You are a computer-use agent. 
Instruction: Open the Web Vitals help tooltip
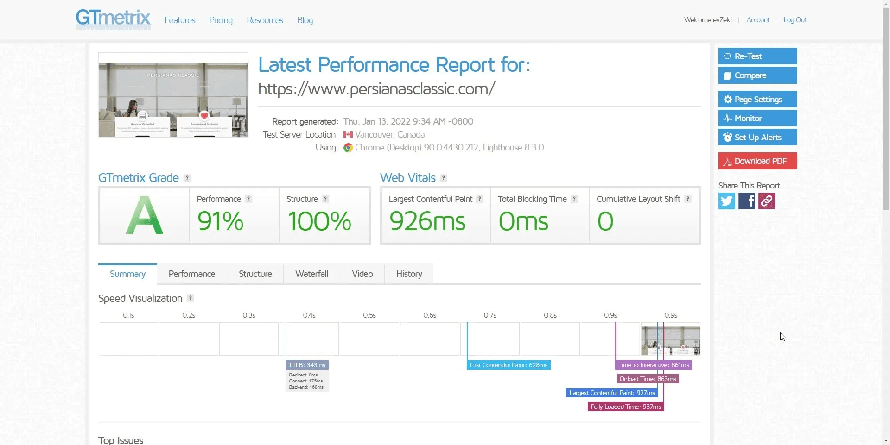444,177
